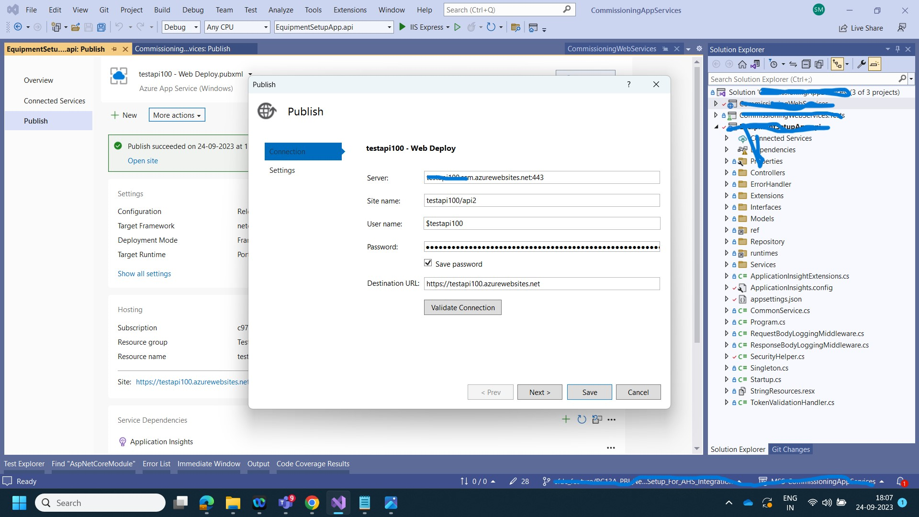Click the Publish dialog help question mark
This screenshot has width=919, height=517.
[629, 84]
